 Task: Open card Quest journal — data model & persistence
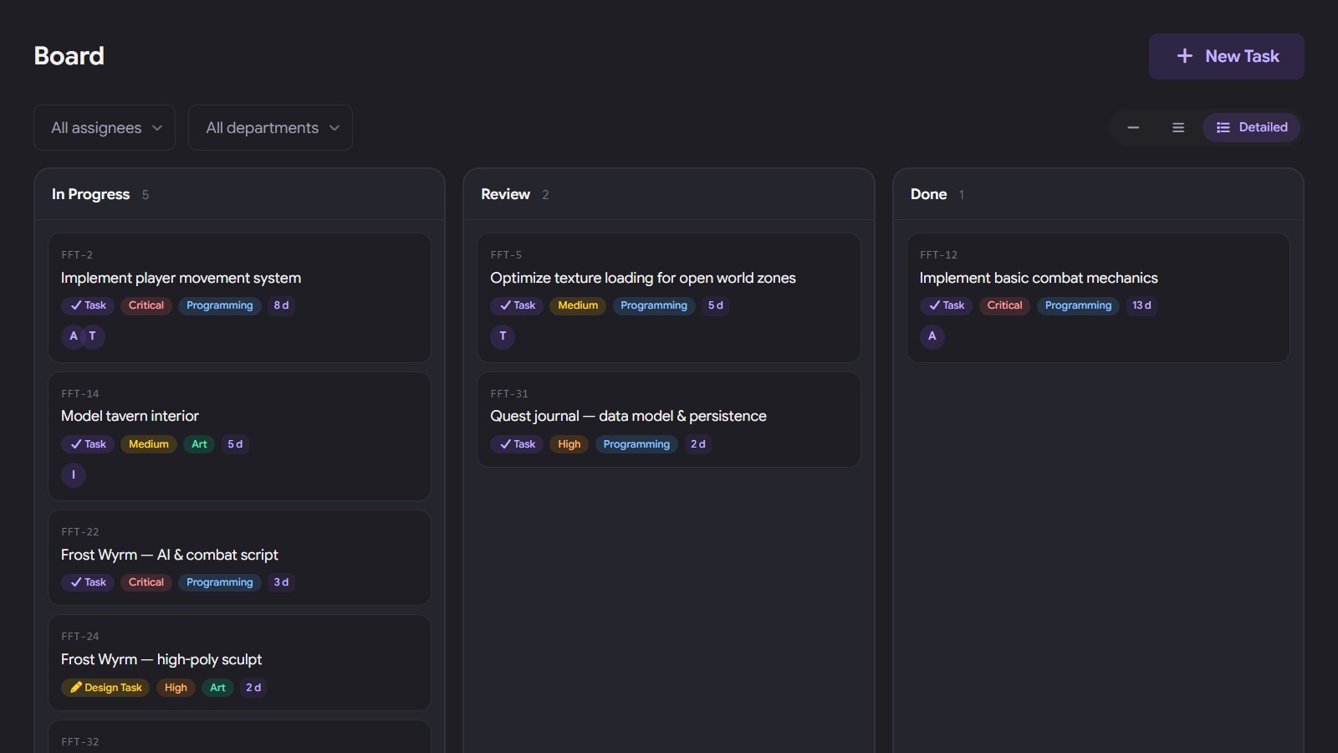click(668, 419)
